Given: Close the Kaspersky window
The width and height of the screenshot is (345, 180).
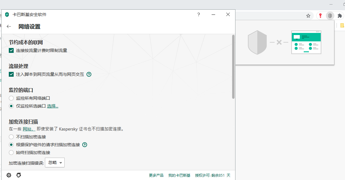Looking at the screenshot, I should point(228,14).
